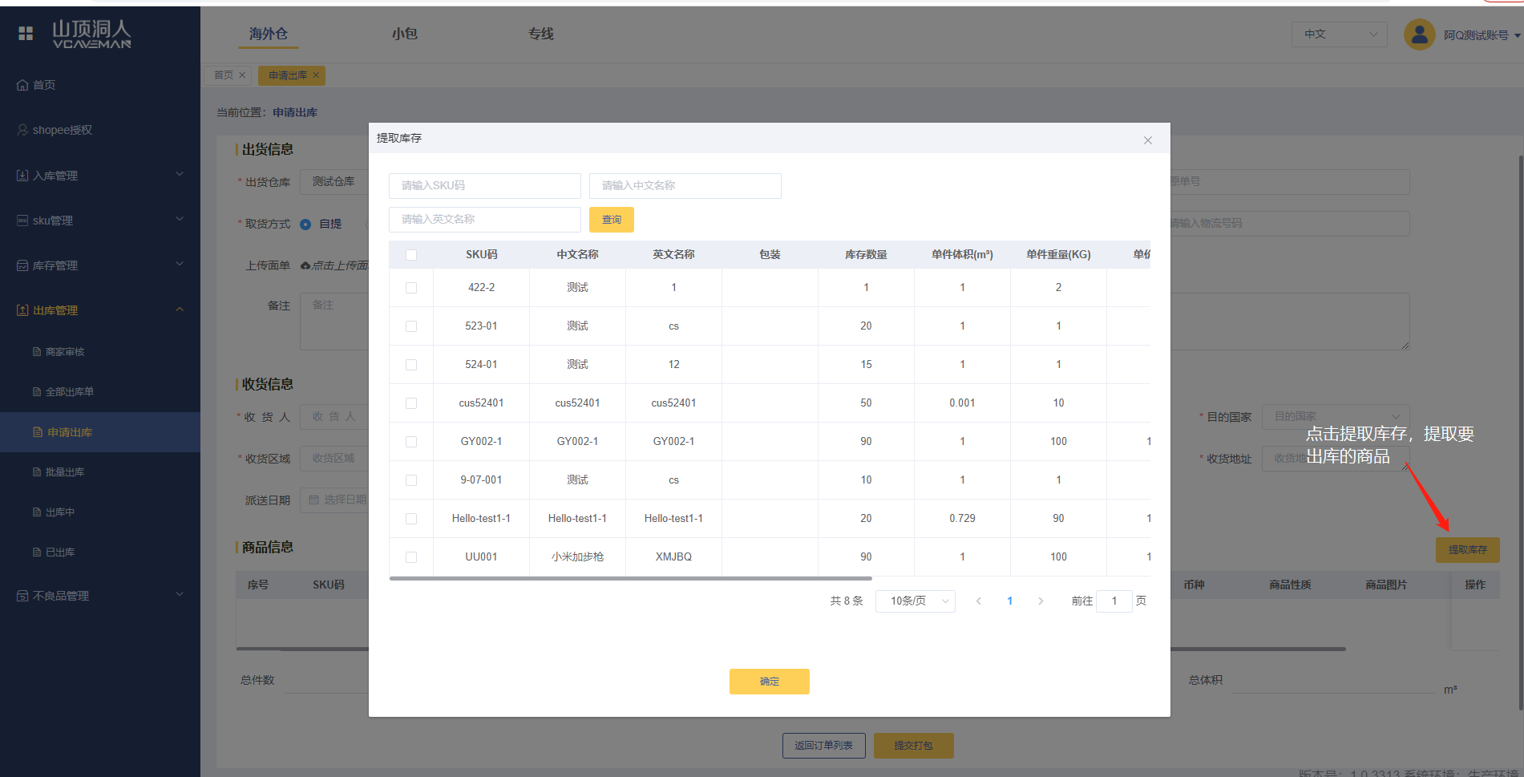Switch to the 小包 top tab
The image size is (1524, 777).
[404, 34]
